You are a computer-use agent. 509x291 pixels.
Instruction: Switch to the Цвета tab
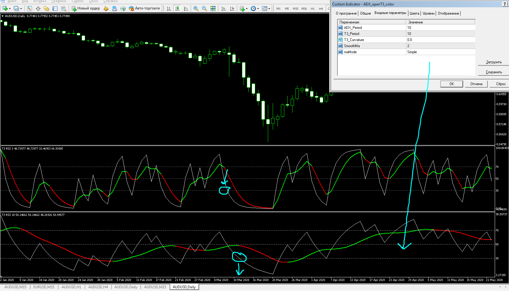point(414,13)
